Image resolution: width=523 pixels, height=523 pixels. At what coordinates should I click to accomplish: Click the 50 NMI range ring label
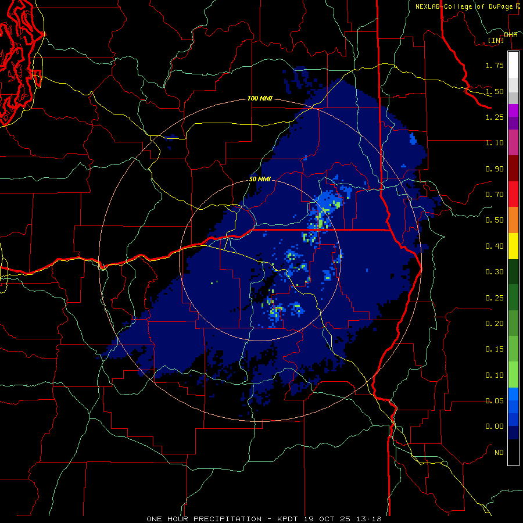pyautogui.click(x=260, y=179)
